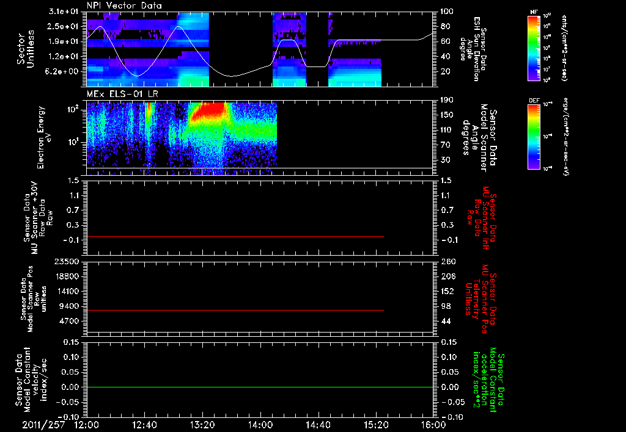
Task: Select the "MEx ELS-01 LR" panel title
Action: tap(122, 95)
